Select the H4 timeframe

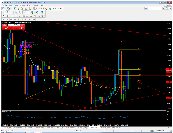pyautogui.click(x=22, y=20)
